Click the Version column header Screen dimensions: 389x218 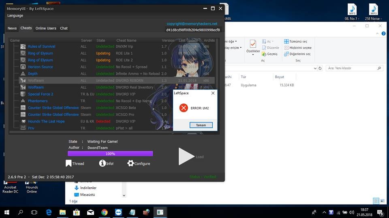click(168, 40)
